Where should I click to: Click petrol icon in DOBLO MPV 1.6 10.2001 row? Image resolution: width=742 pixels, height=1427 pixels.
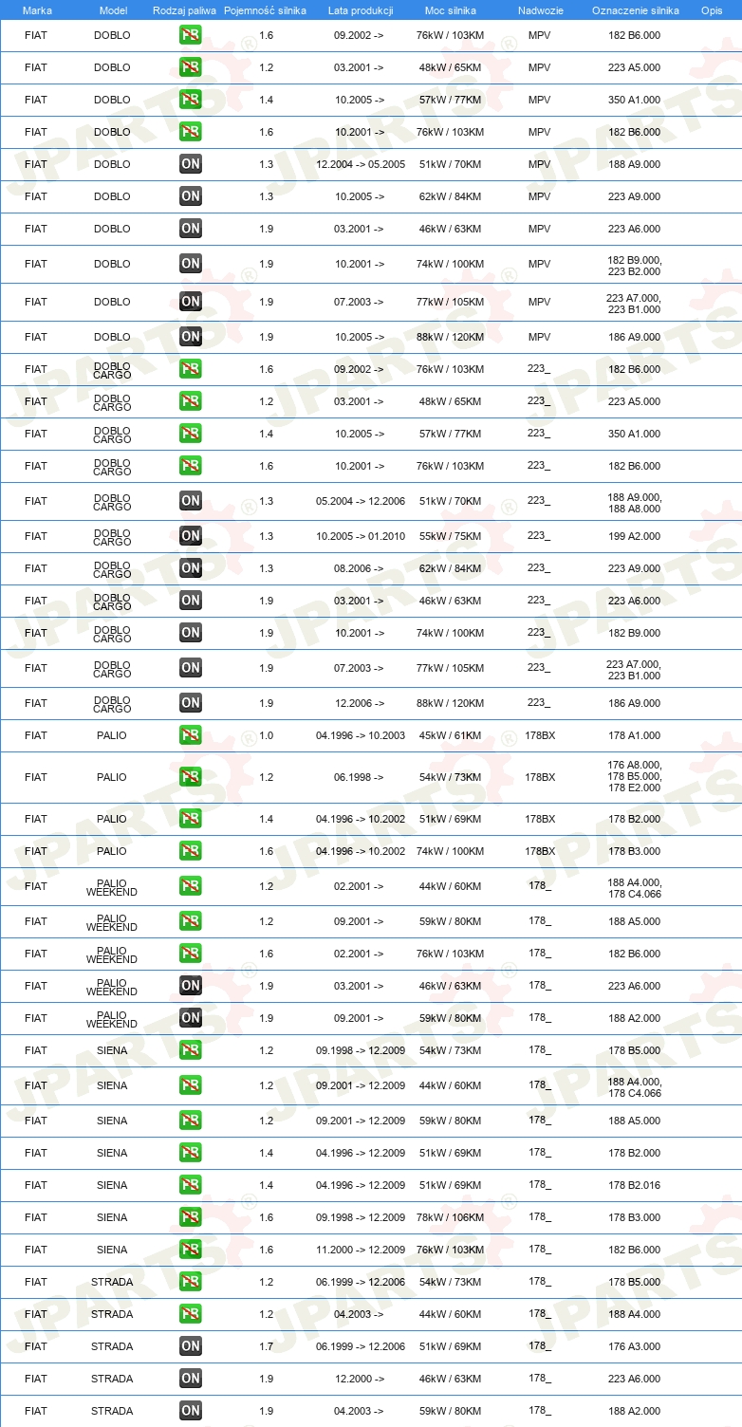click(191, 132)
